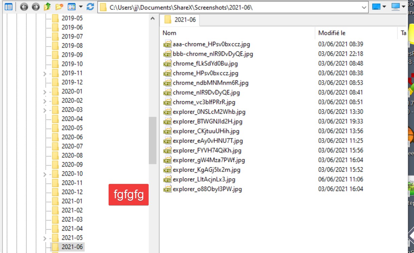Click the blue desktop icon in toolbar
This screenshot has height=253, width=414.
click(376, 7)
